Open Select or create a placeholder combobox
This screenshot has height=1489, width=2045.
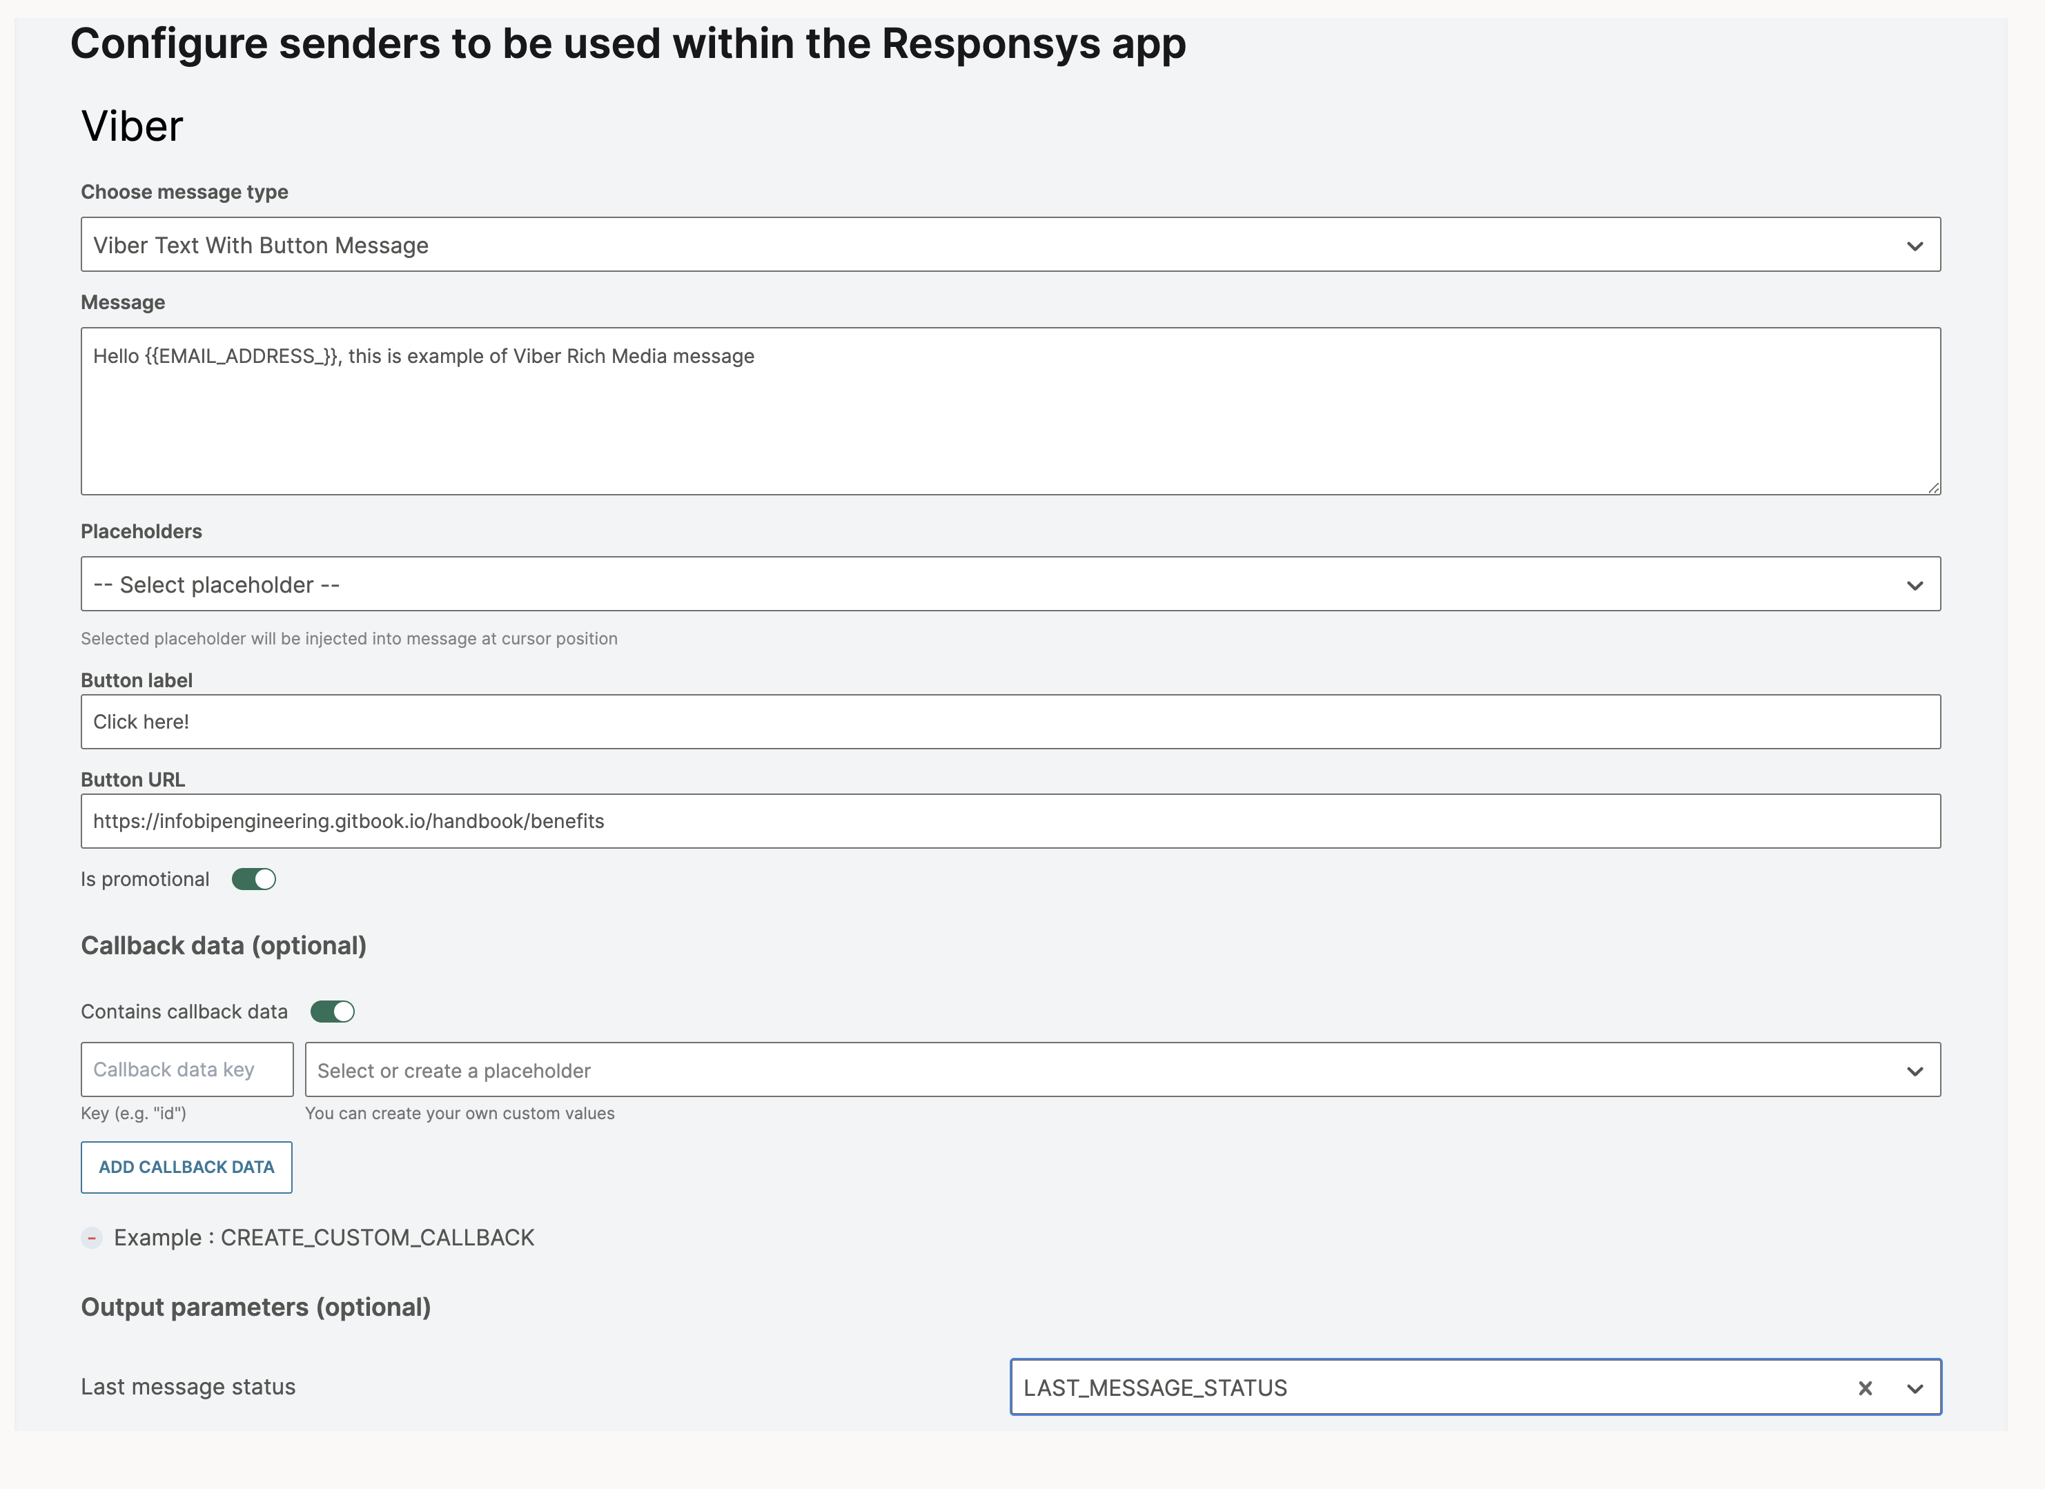click(x=1082, y=1071)
